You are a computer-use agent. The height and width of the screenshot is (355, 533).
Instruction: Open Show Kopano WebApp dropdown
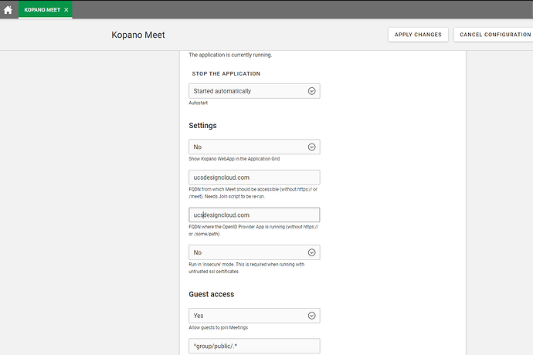(254, 147)
